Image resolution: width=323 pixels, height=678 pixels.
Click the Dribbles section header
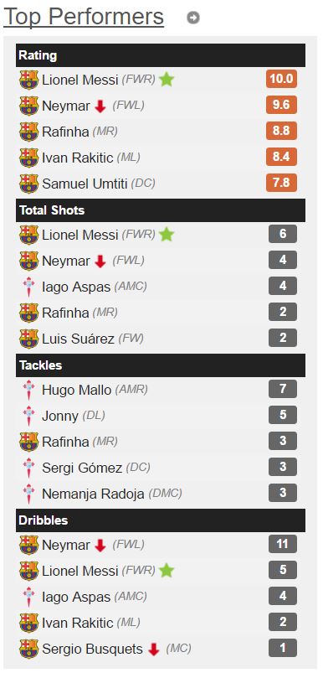click(161, 520)
